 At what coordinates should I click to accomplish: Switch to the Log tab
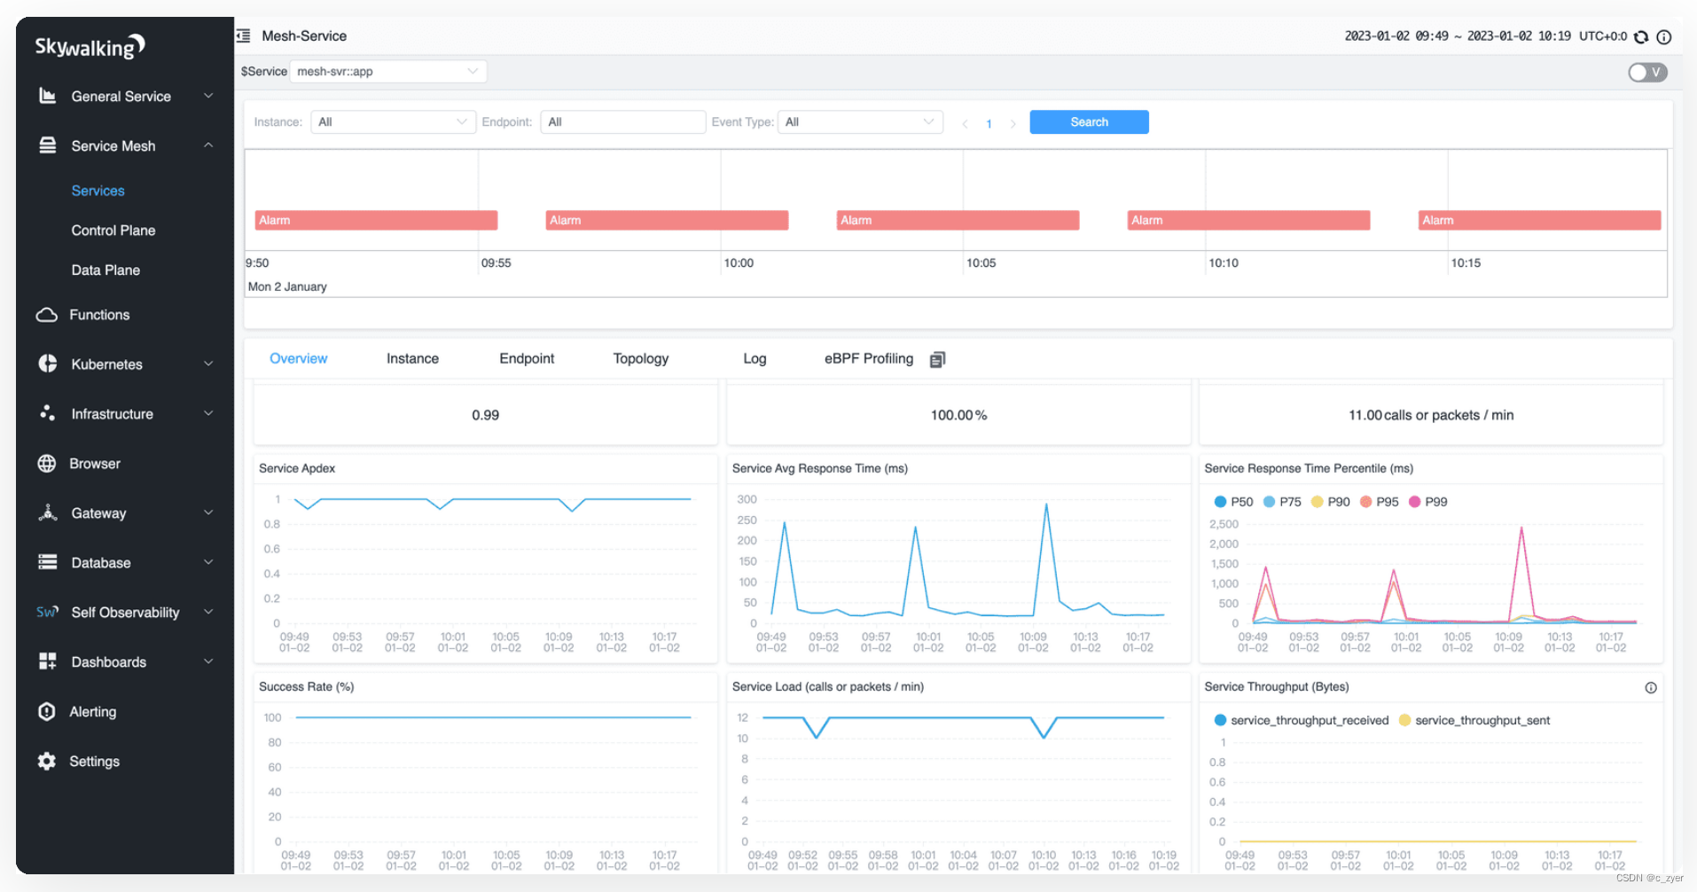click(755, 358)
